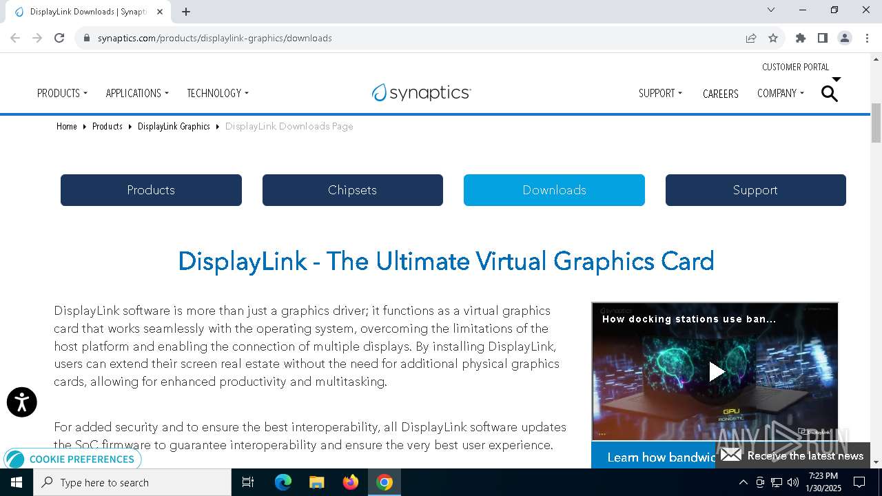This screenshot has height=496, width=882.
Task: Close the DisplayLink Downloads tab
Action: coord(160,12)
